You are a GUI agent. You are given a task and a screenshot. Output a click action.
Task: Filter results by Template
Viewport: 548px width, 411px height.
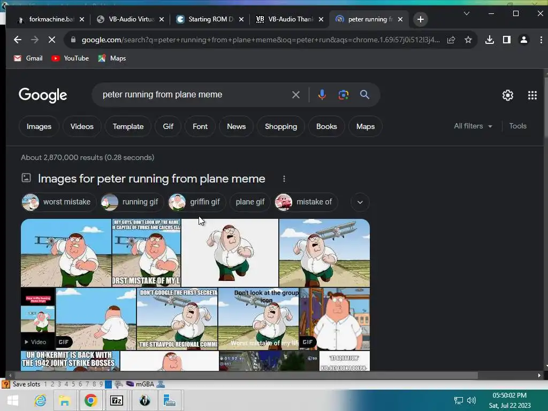[128, 126]
